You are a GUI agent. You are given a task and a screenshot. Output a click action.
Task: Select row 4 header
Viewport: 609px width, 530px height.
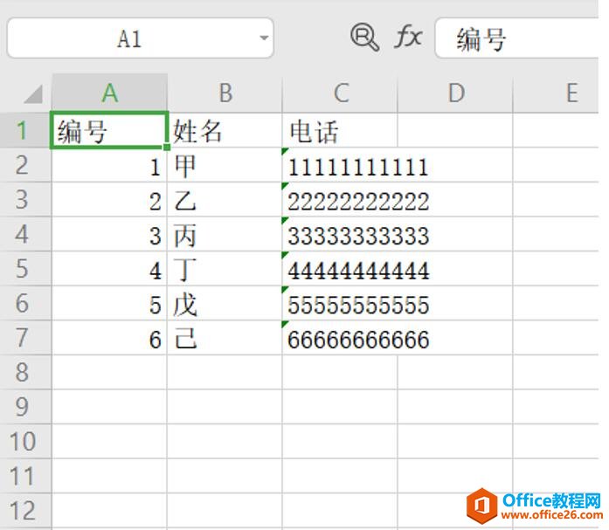click(25, 234)
